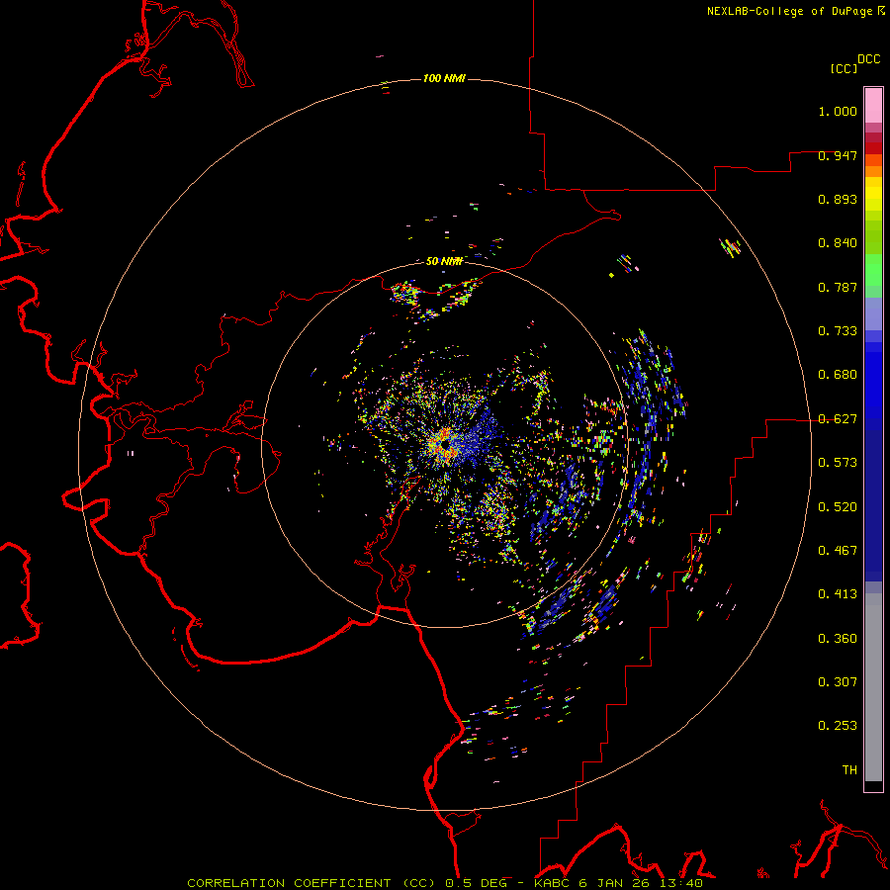Click the 0.520 scale value
890x890 pixels.
coord(838,507)
